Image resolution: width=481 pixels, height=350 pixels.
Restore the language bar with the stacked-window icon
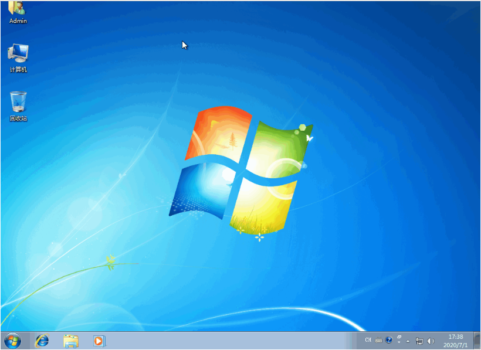click(x=399, y=338)
